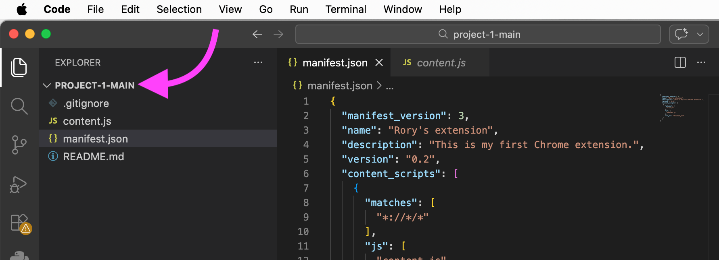Viewport: 719px width, 260px height.
Task: Click the split editor right icon
Action: [680, 62]
